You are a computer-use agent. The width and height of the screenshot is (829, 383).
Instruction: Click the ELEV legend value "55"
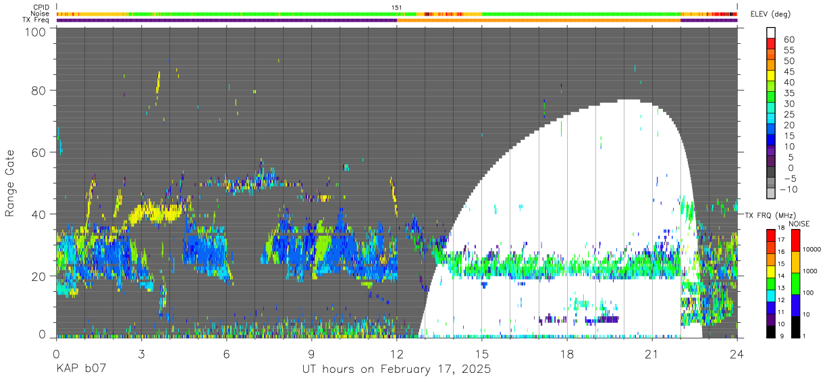pyautogui.click(x=788, y=51)
